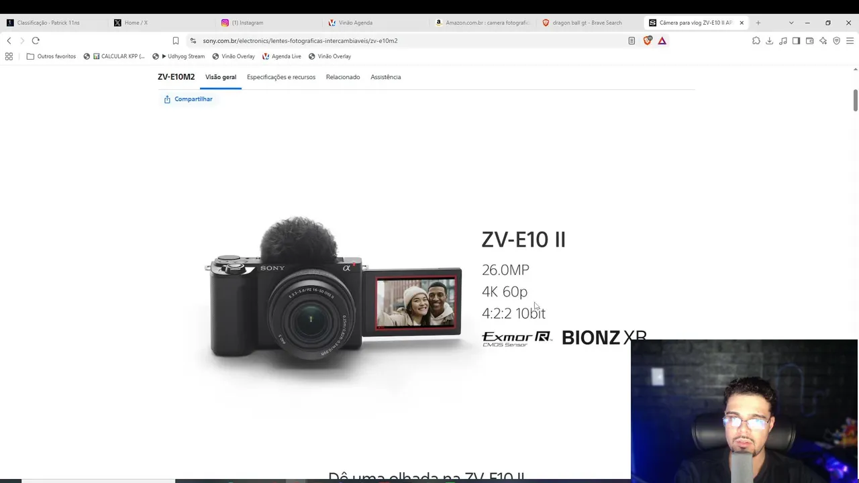The height and width of the screenshot is (483, 859).
Task: Open the Udhyog Stream bookmark
Action: 179,56
